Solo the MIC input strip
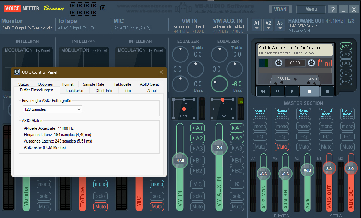The height and width of the screenshot is (218, 361). tap(157, 196)
